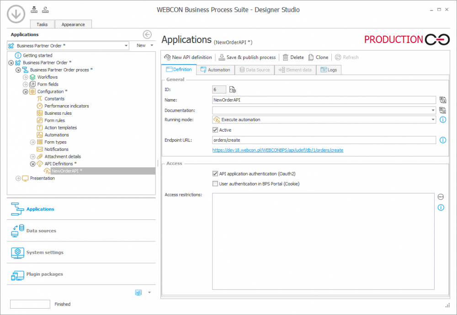This screenshot has width=457, height=315.
Task: Click the Save and publish process button
Action: 247,57
